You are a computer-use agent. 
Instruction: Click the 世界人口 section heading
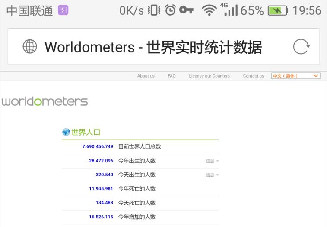tap(86, 132)
